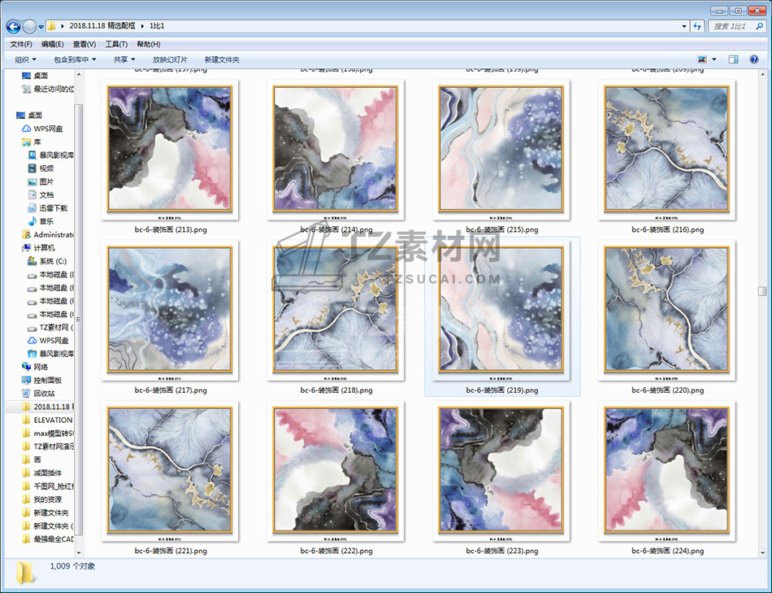Select the 最强最全CAD folder in sidebar
The height and width of the screenshot is (593, 772).
click(x=48, y=539)
